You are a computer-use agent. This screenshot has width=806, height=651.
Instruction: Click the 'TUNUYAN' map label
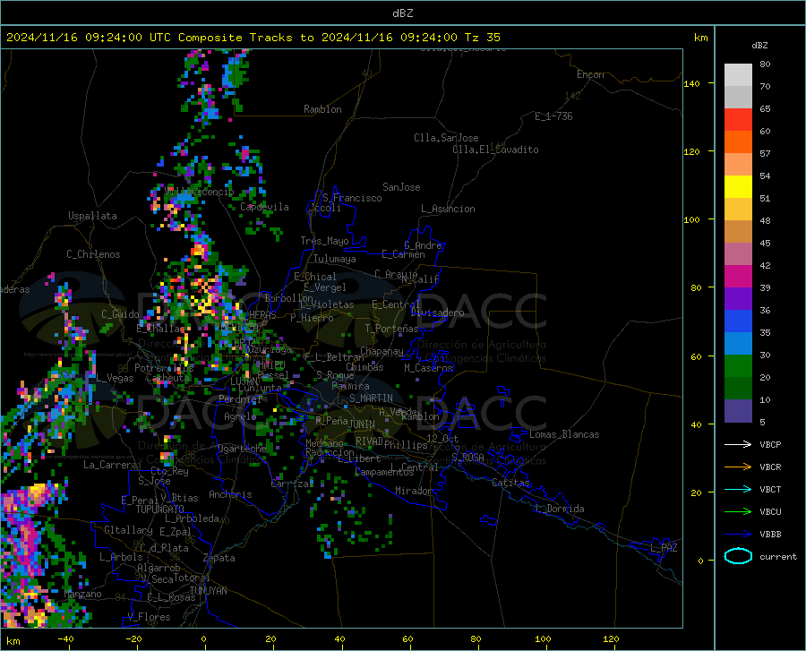[208, 590]
